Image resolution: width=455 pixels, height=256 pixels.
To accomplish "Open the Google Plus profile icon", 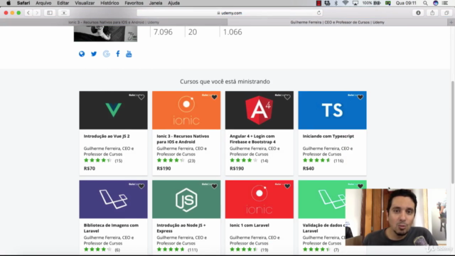I will pos(107,54).
